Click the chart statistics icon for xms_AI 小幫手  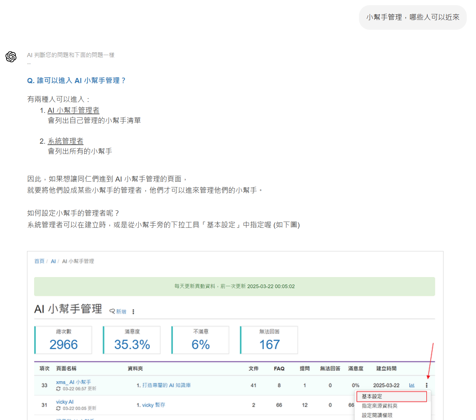pos(412,385)
